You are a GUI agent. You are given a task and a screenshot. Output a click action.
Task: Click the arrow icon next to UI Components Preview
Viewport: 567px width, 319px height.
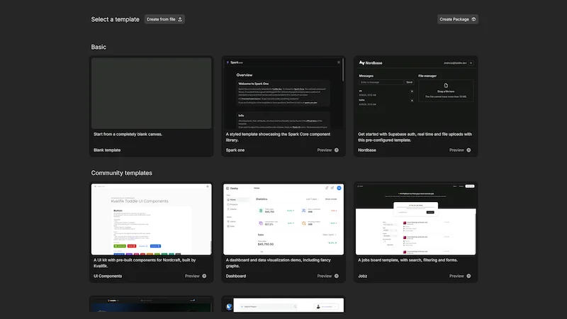coord(204,276)
